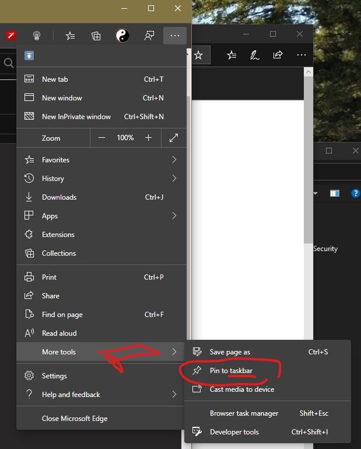Click small dropdown arrow in right window toolbar

pyautogui.click(x=316, y=194)
